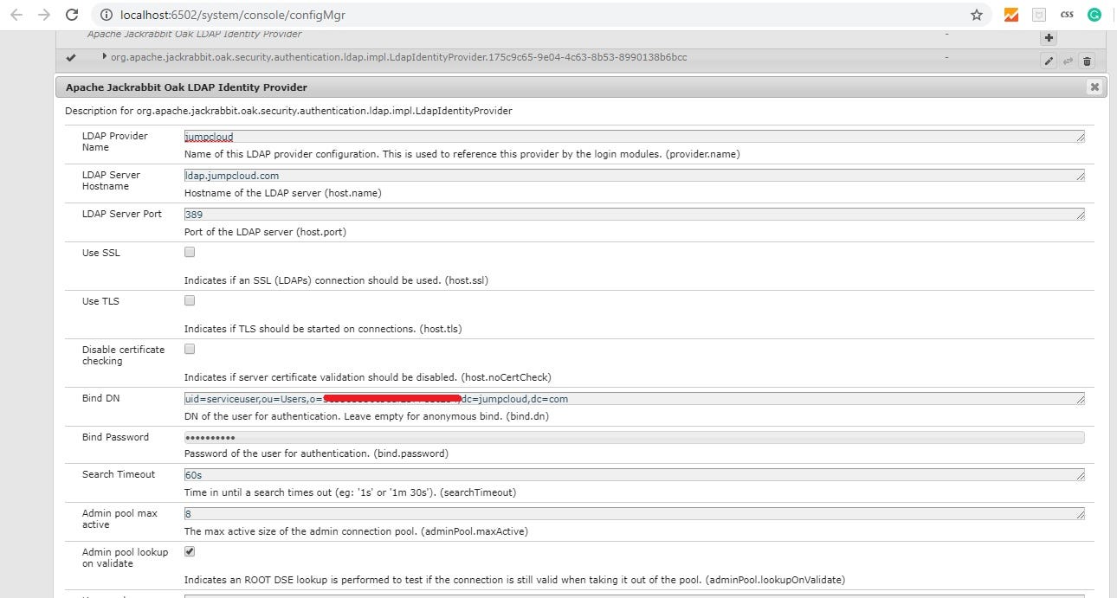Click the bookmark star in the address bar
This screenshot has width=1117, height=598.
976,14
